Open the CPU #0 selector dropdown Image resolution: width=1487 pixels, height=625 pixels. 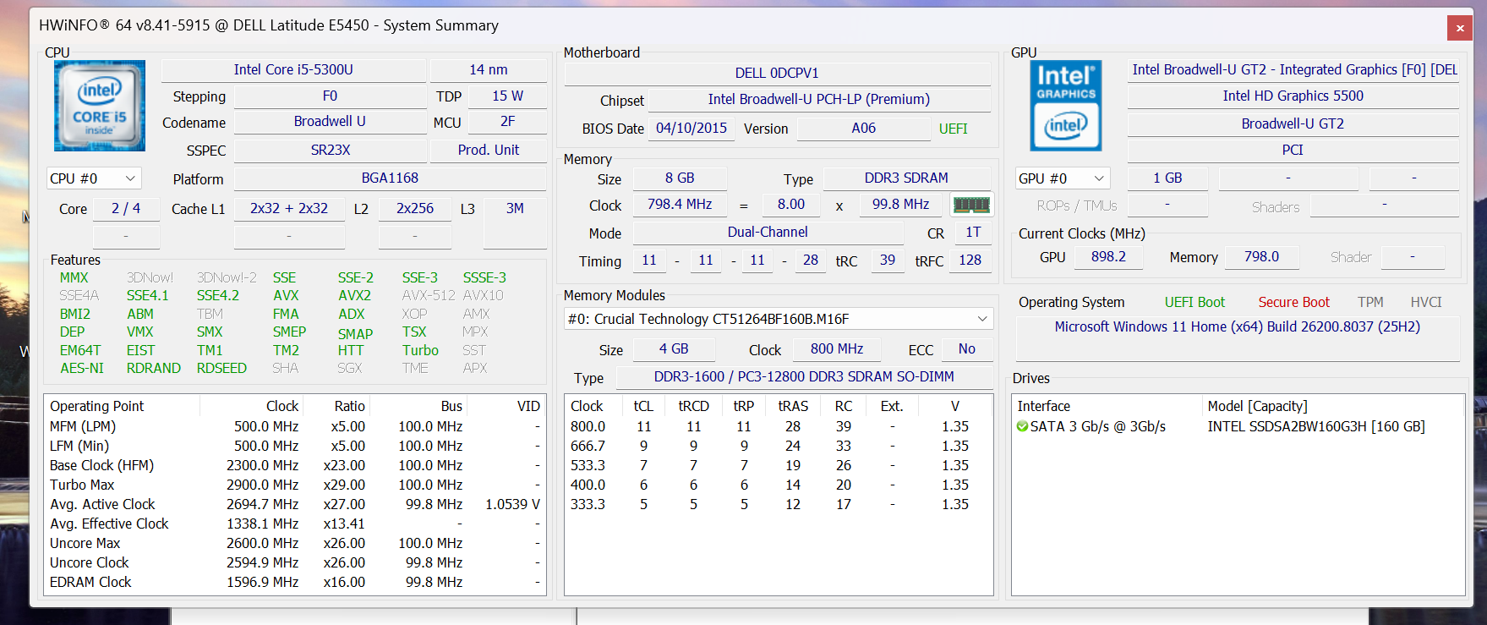tap(94, 178)
